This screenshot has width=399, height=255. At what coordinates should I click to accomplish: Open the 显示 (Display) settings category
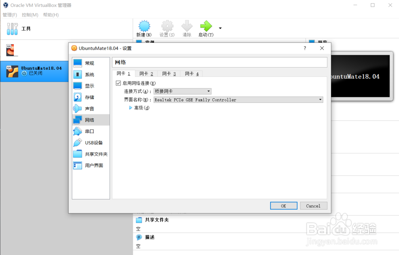(x=91, y=86)
